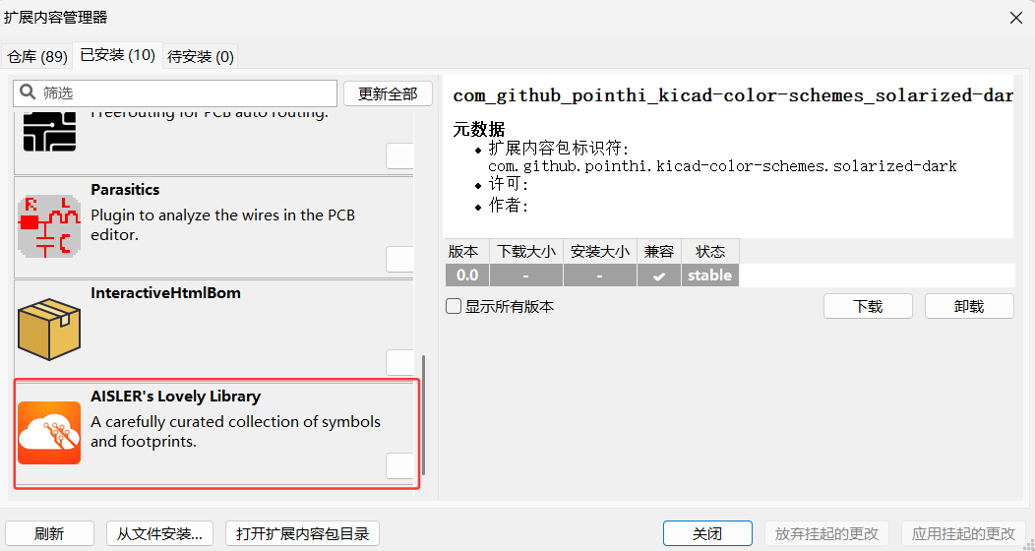Close the extension content manager dialog with X
Viewport: 1035px width, 551px height.
(1015, 17)
